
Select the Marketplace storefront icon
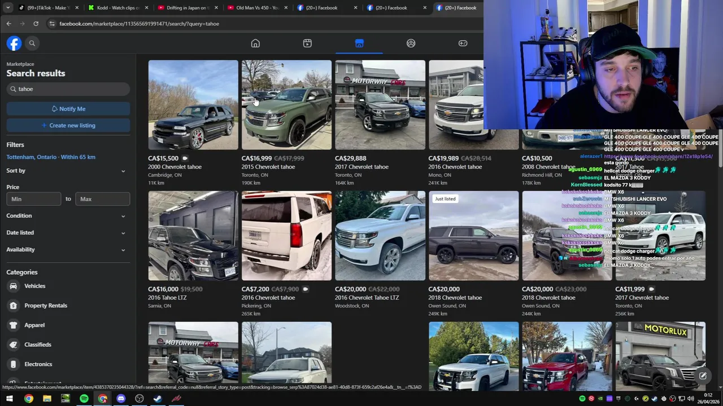point(359,43)
